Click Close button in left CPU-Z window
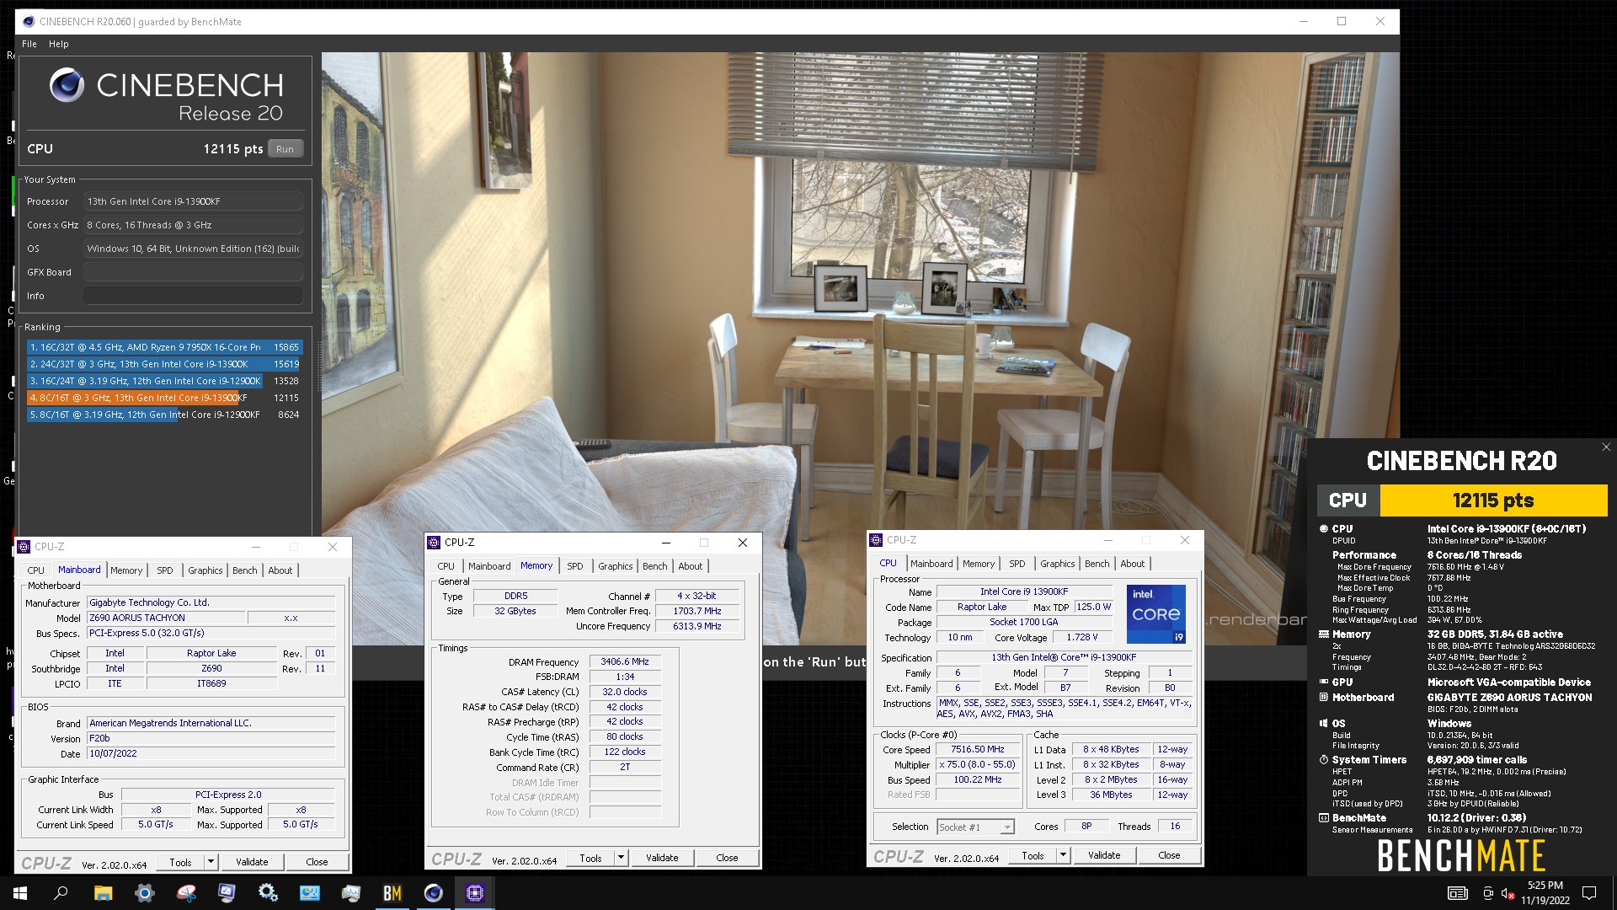The image size is (1617, 910). pos(317,862)
